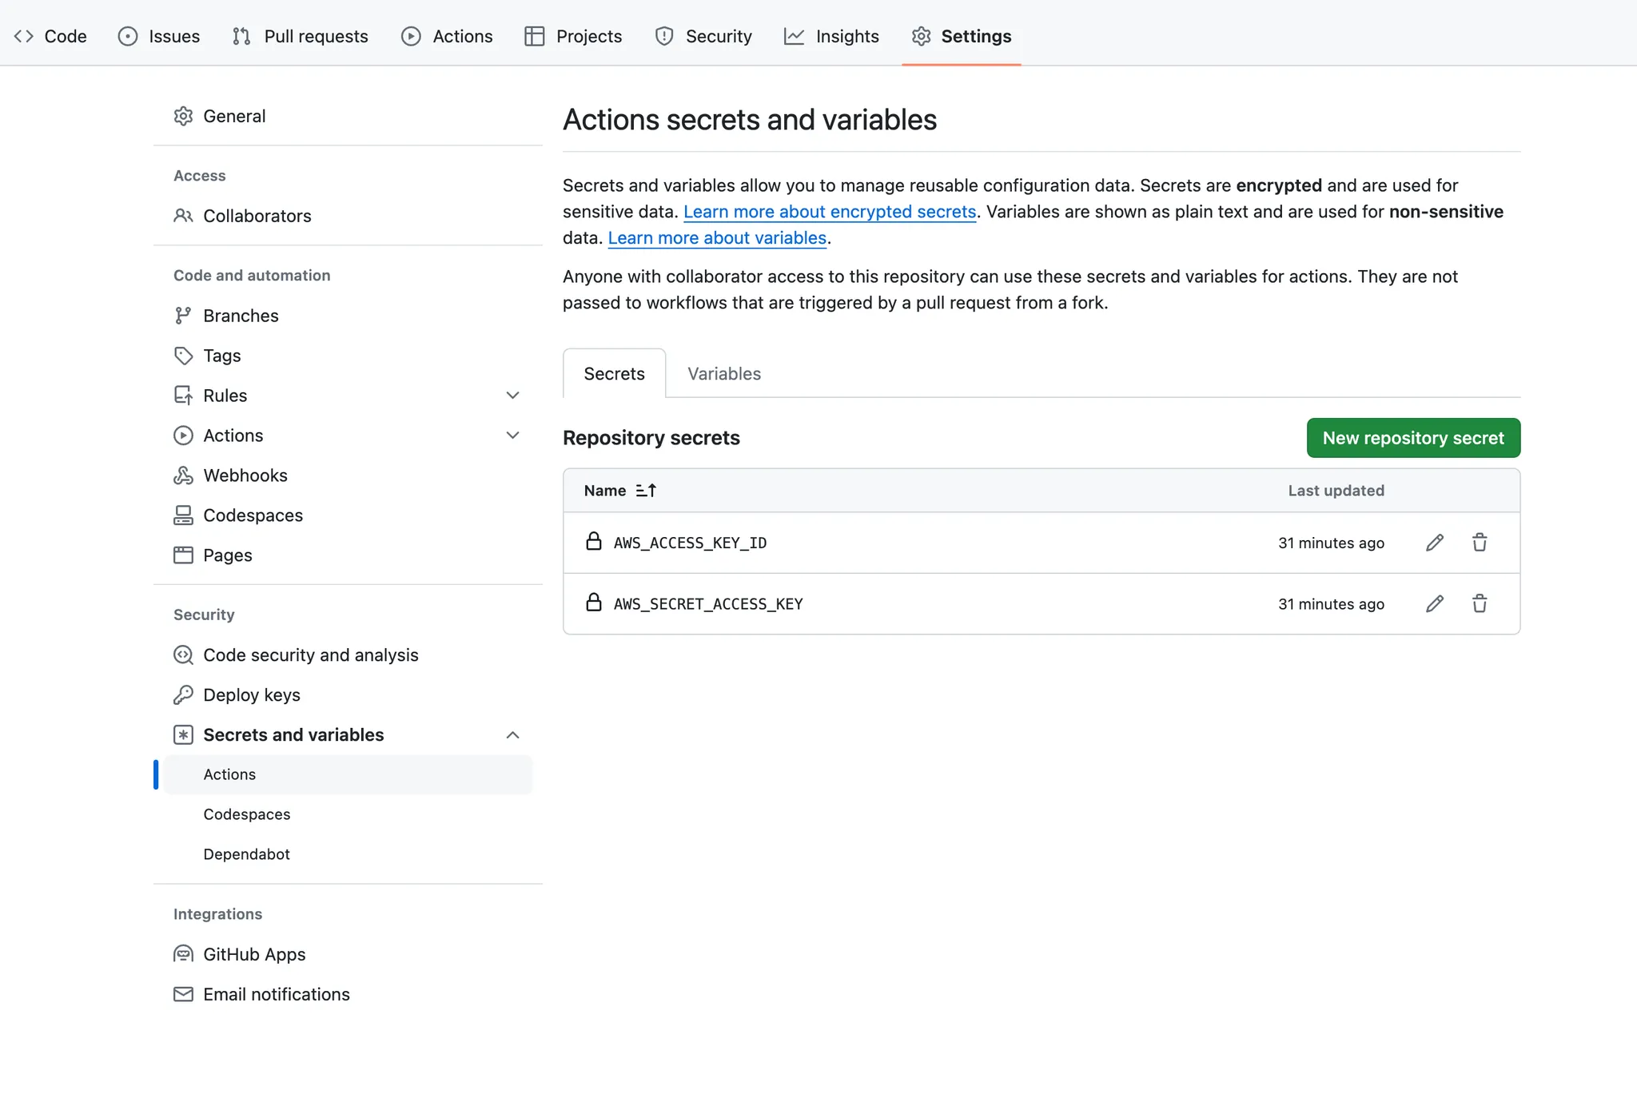Click the Pages browser icon
1637x1094 pixels.
click(183, 555)
